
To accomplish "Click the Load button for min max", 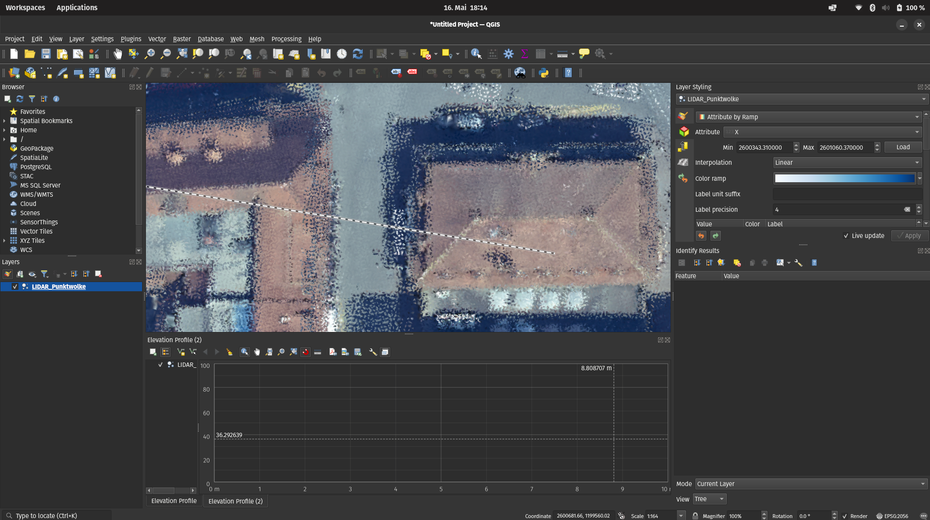I will point(903,147).
